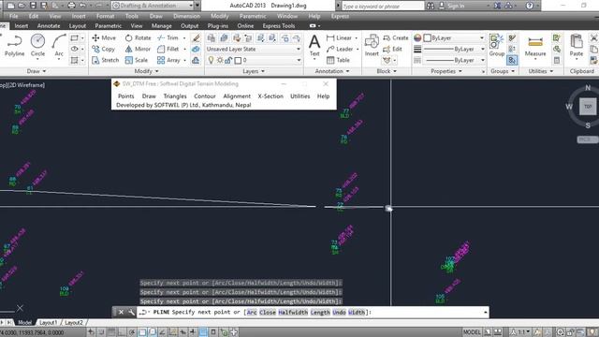Open the ByLayer color dropdown
599x337 pixels.
pyautogui.click(x=454, y=37)
